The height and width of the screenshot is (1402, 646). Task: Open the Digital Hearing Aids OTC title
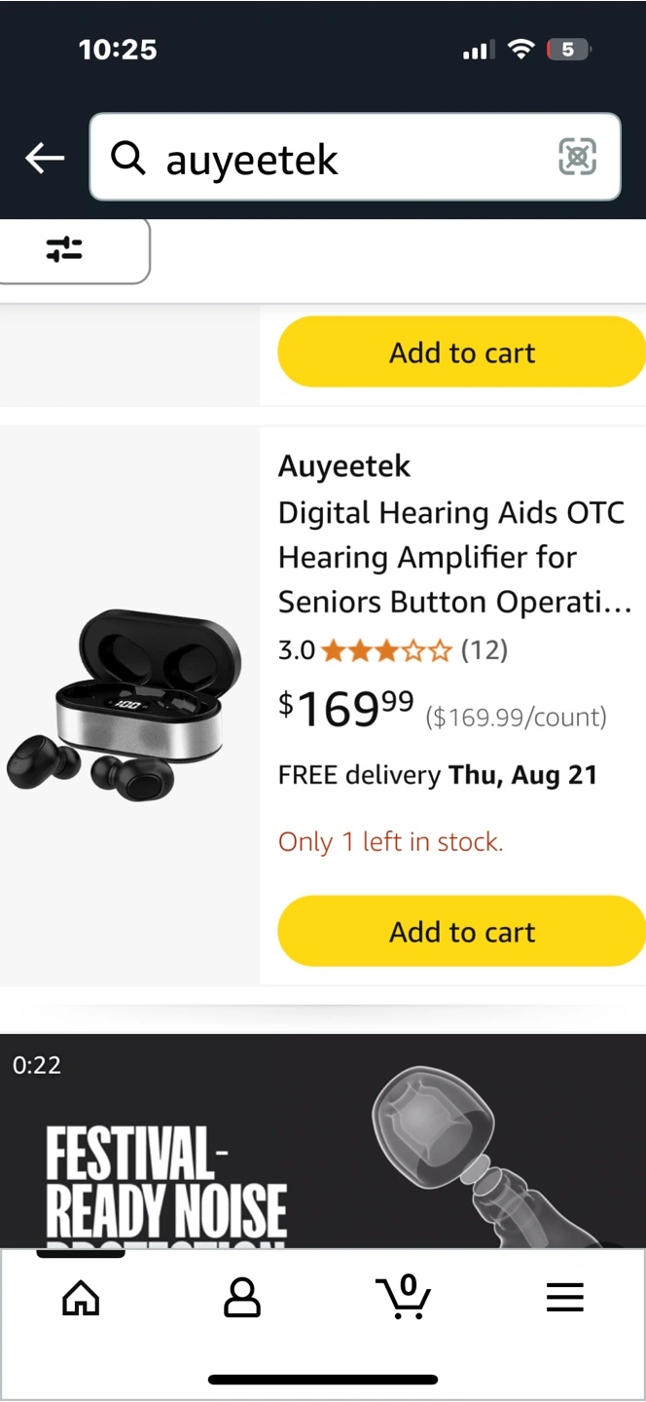tap(452, 557)
